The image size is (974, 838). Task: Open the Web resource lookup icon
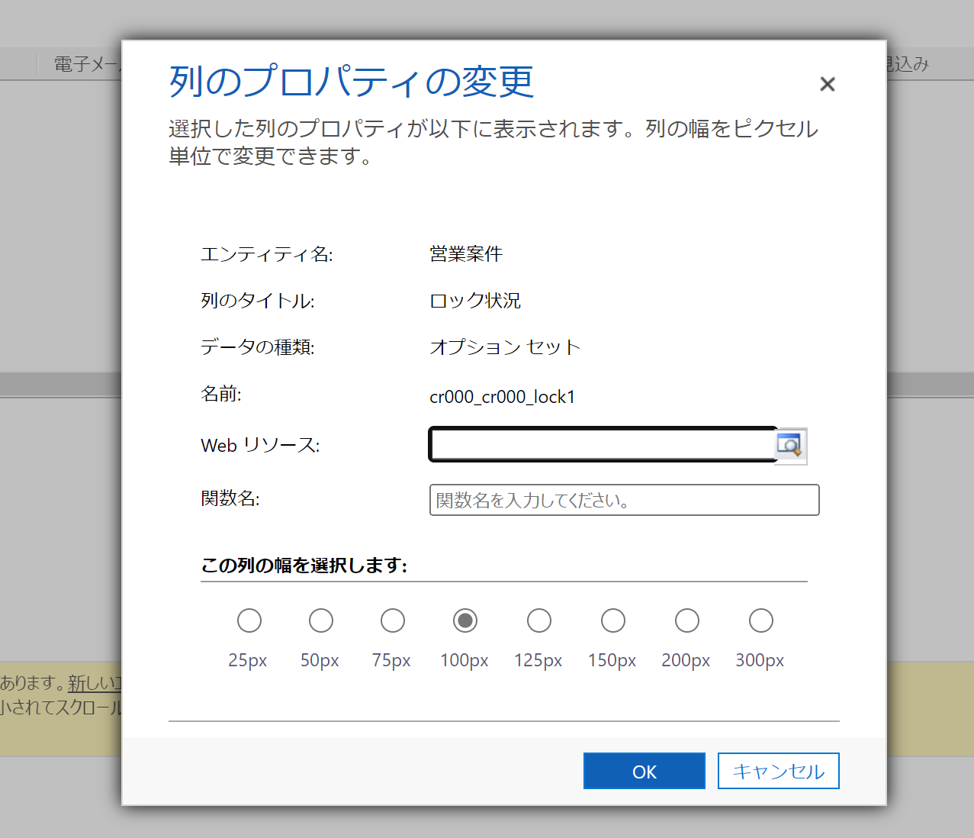[791, 446]
